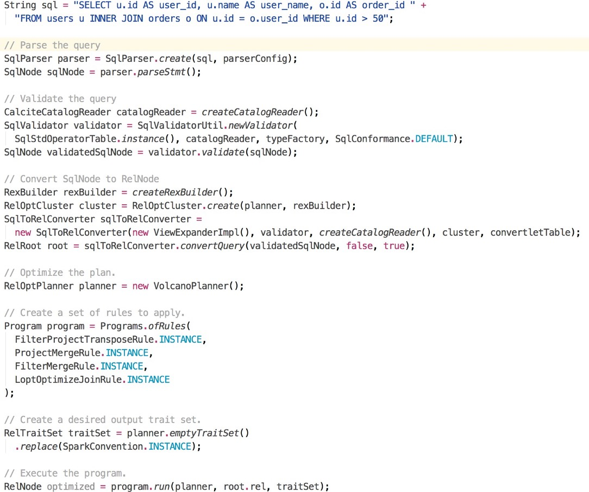Click LoptOptimizeJoinRule.INSTANCE entry

pyautogui.click(x=92, y=380)
